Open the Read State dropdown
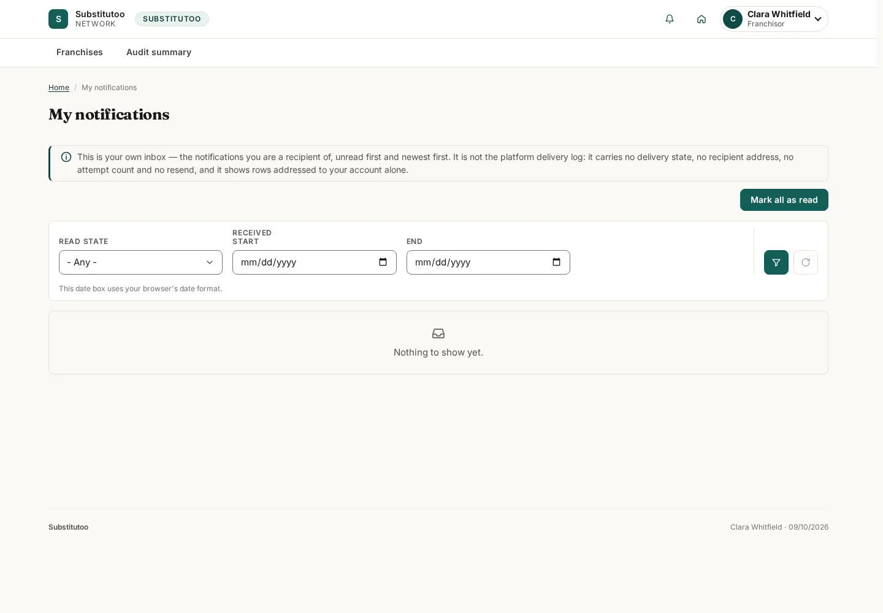The height and width of the screenshot is (613, 883). (x=140, y=262)
